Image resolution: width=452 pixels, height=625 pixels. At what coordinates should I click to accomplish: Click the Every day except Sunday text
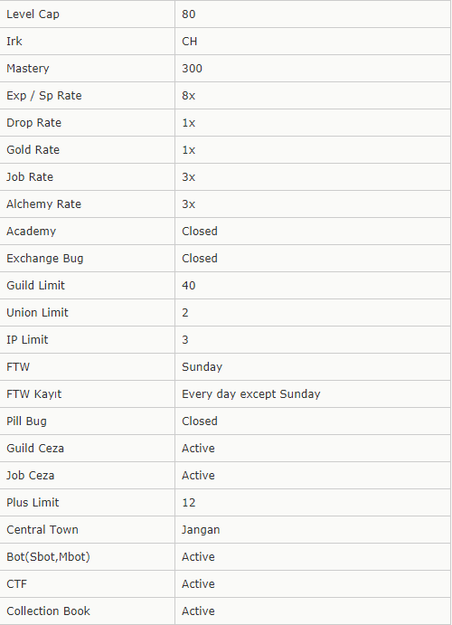click(x=251, y=393)
